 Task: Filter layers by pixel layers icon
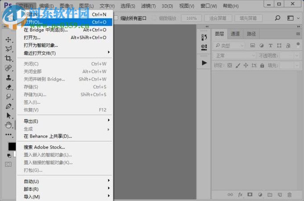[x=252, y=45]
